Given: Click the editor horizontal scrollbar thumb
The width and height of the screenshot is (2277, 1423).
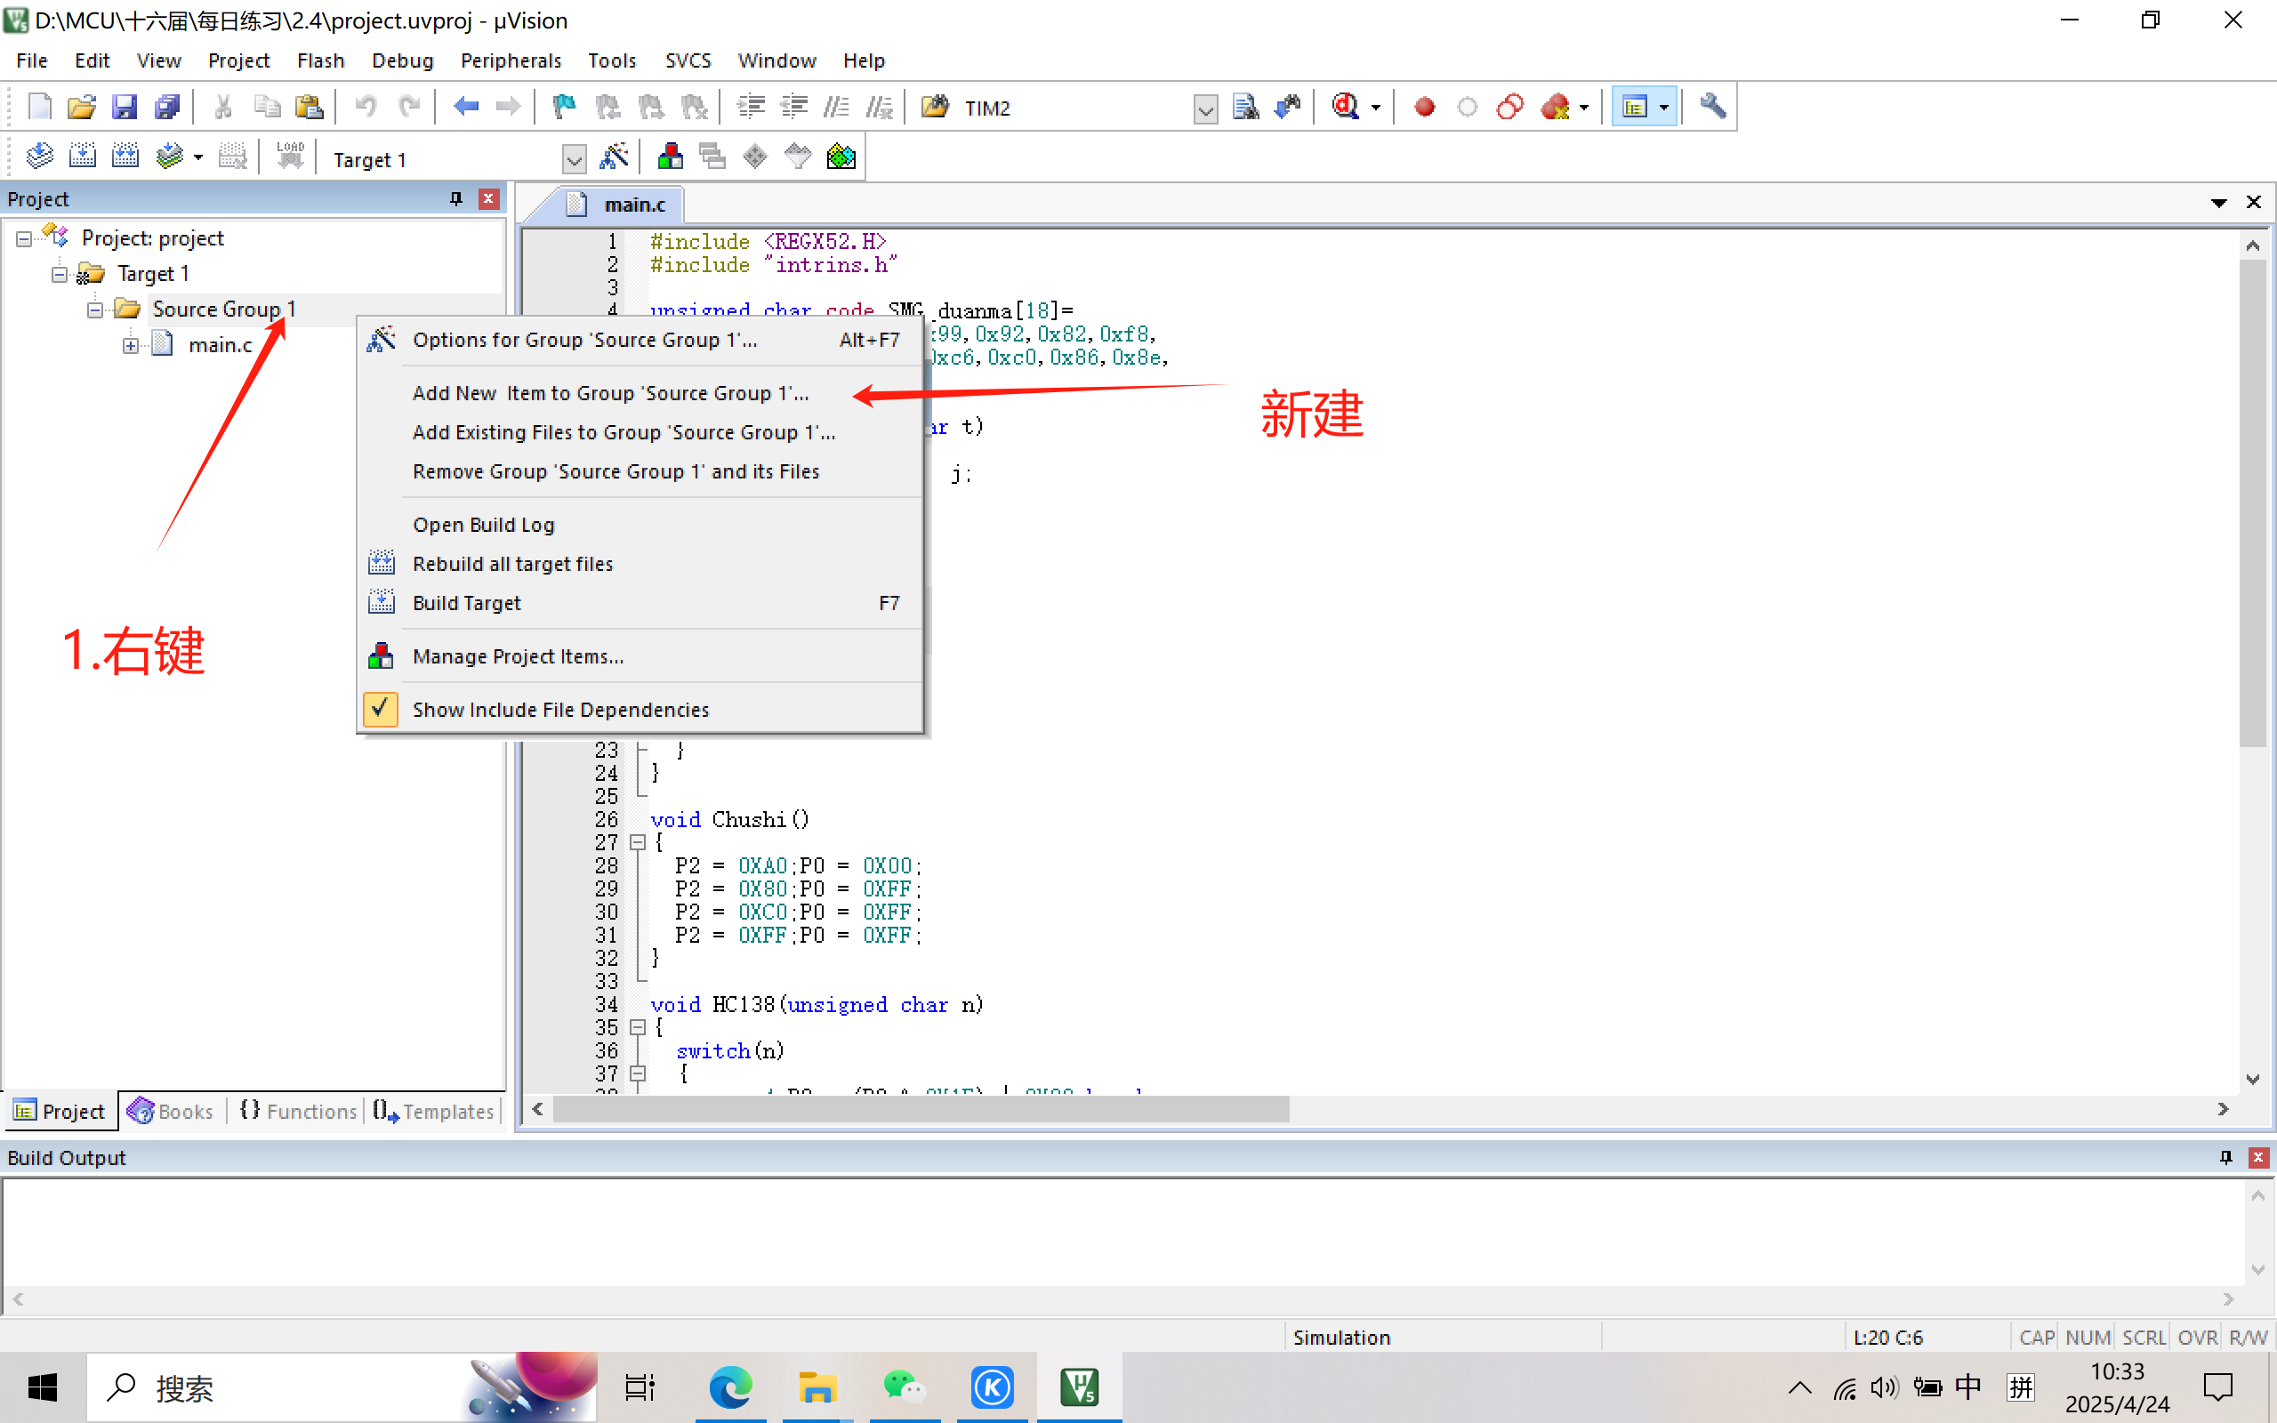Looking at the screenshot, I should (x=921, y=1110).
